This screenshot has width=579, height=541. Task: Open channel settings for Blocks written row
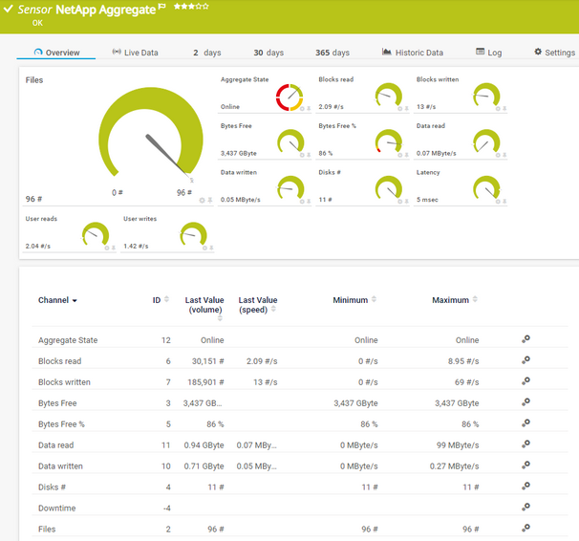point(525,381)
